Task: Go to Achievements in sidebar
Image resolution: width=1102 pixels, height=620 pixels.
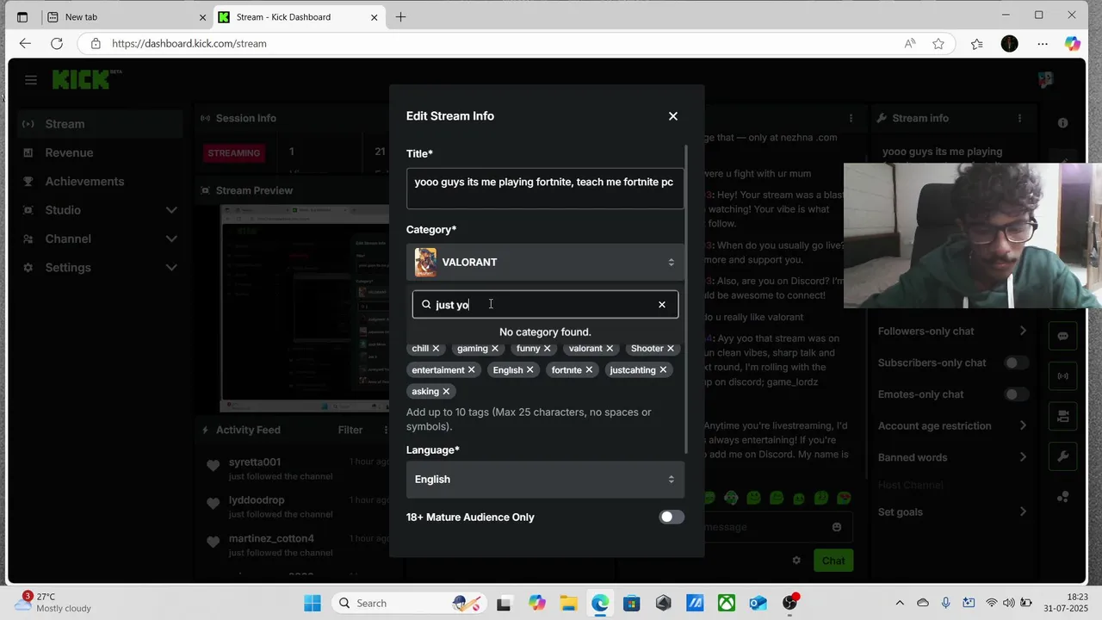Action: pos(100,182)
